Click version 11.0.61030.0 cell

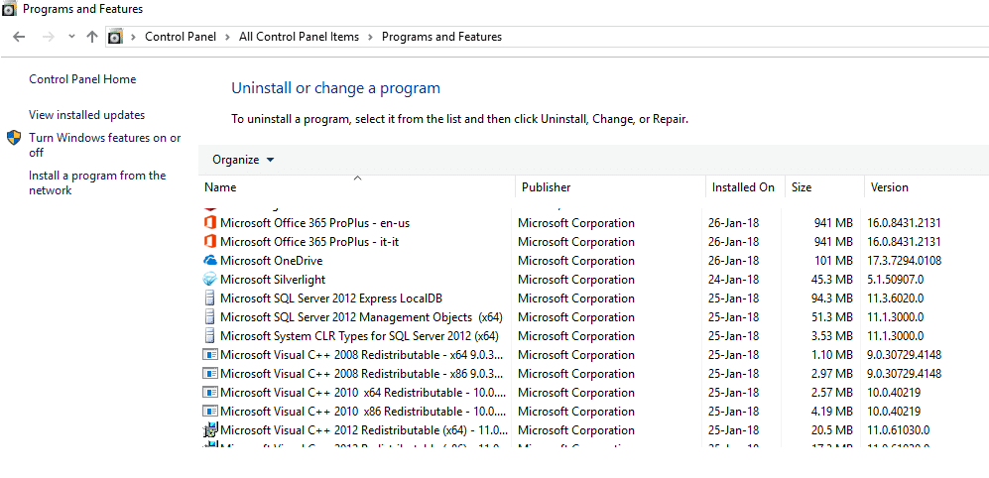tap(899, 430)
